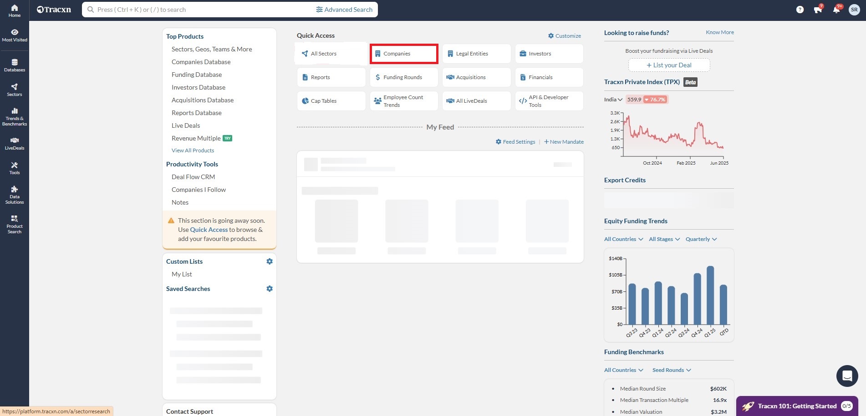Open the Quarterly period dropdown
The width and height of the screenshot is (866, 416).
(701, 239)
